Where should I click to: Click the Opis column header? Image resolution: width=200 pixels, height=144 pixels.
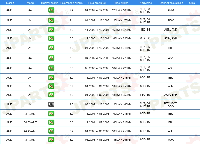click(192, 3)
